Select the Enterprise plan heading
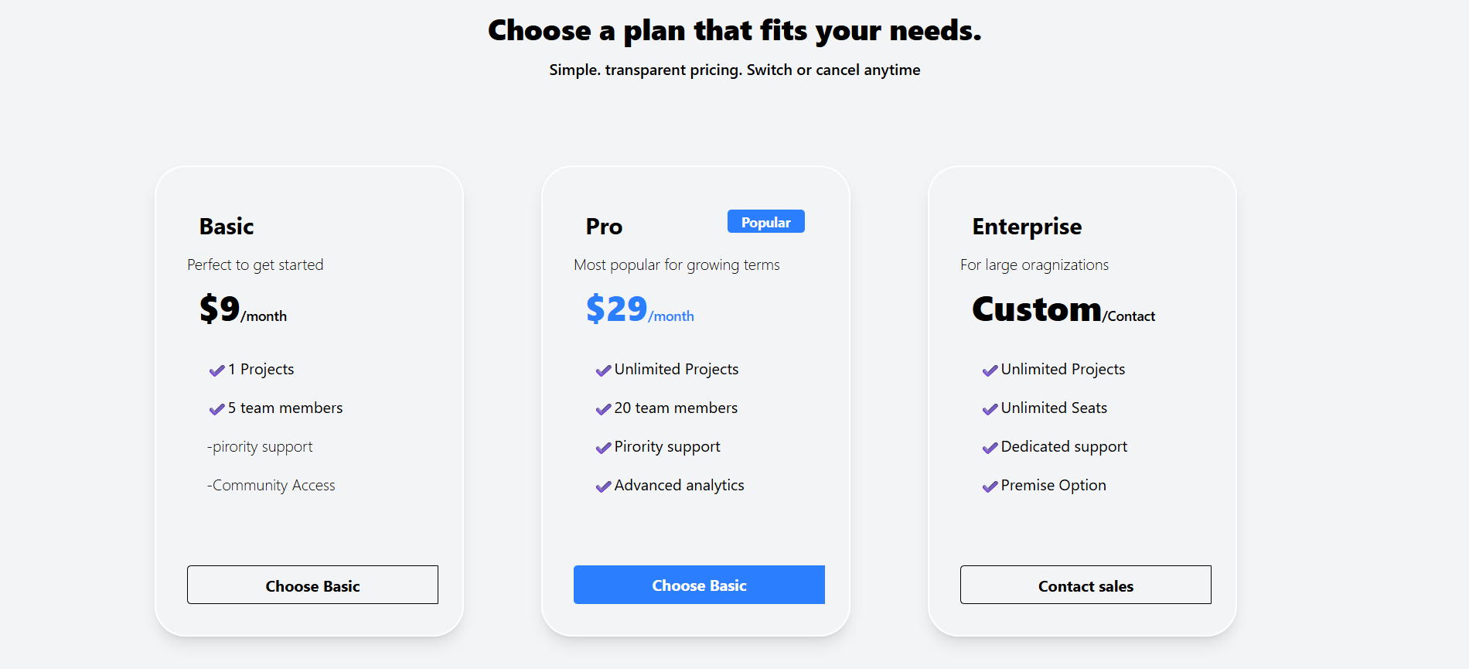The width and height of the screenshot is (1469, 669). click(1027, 227)
